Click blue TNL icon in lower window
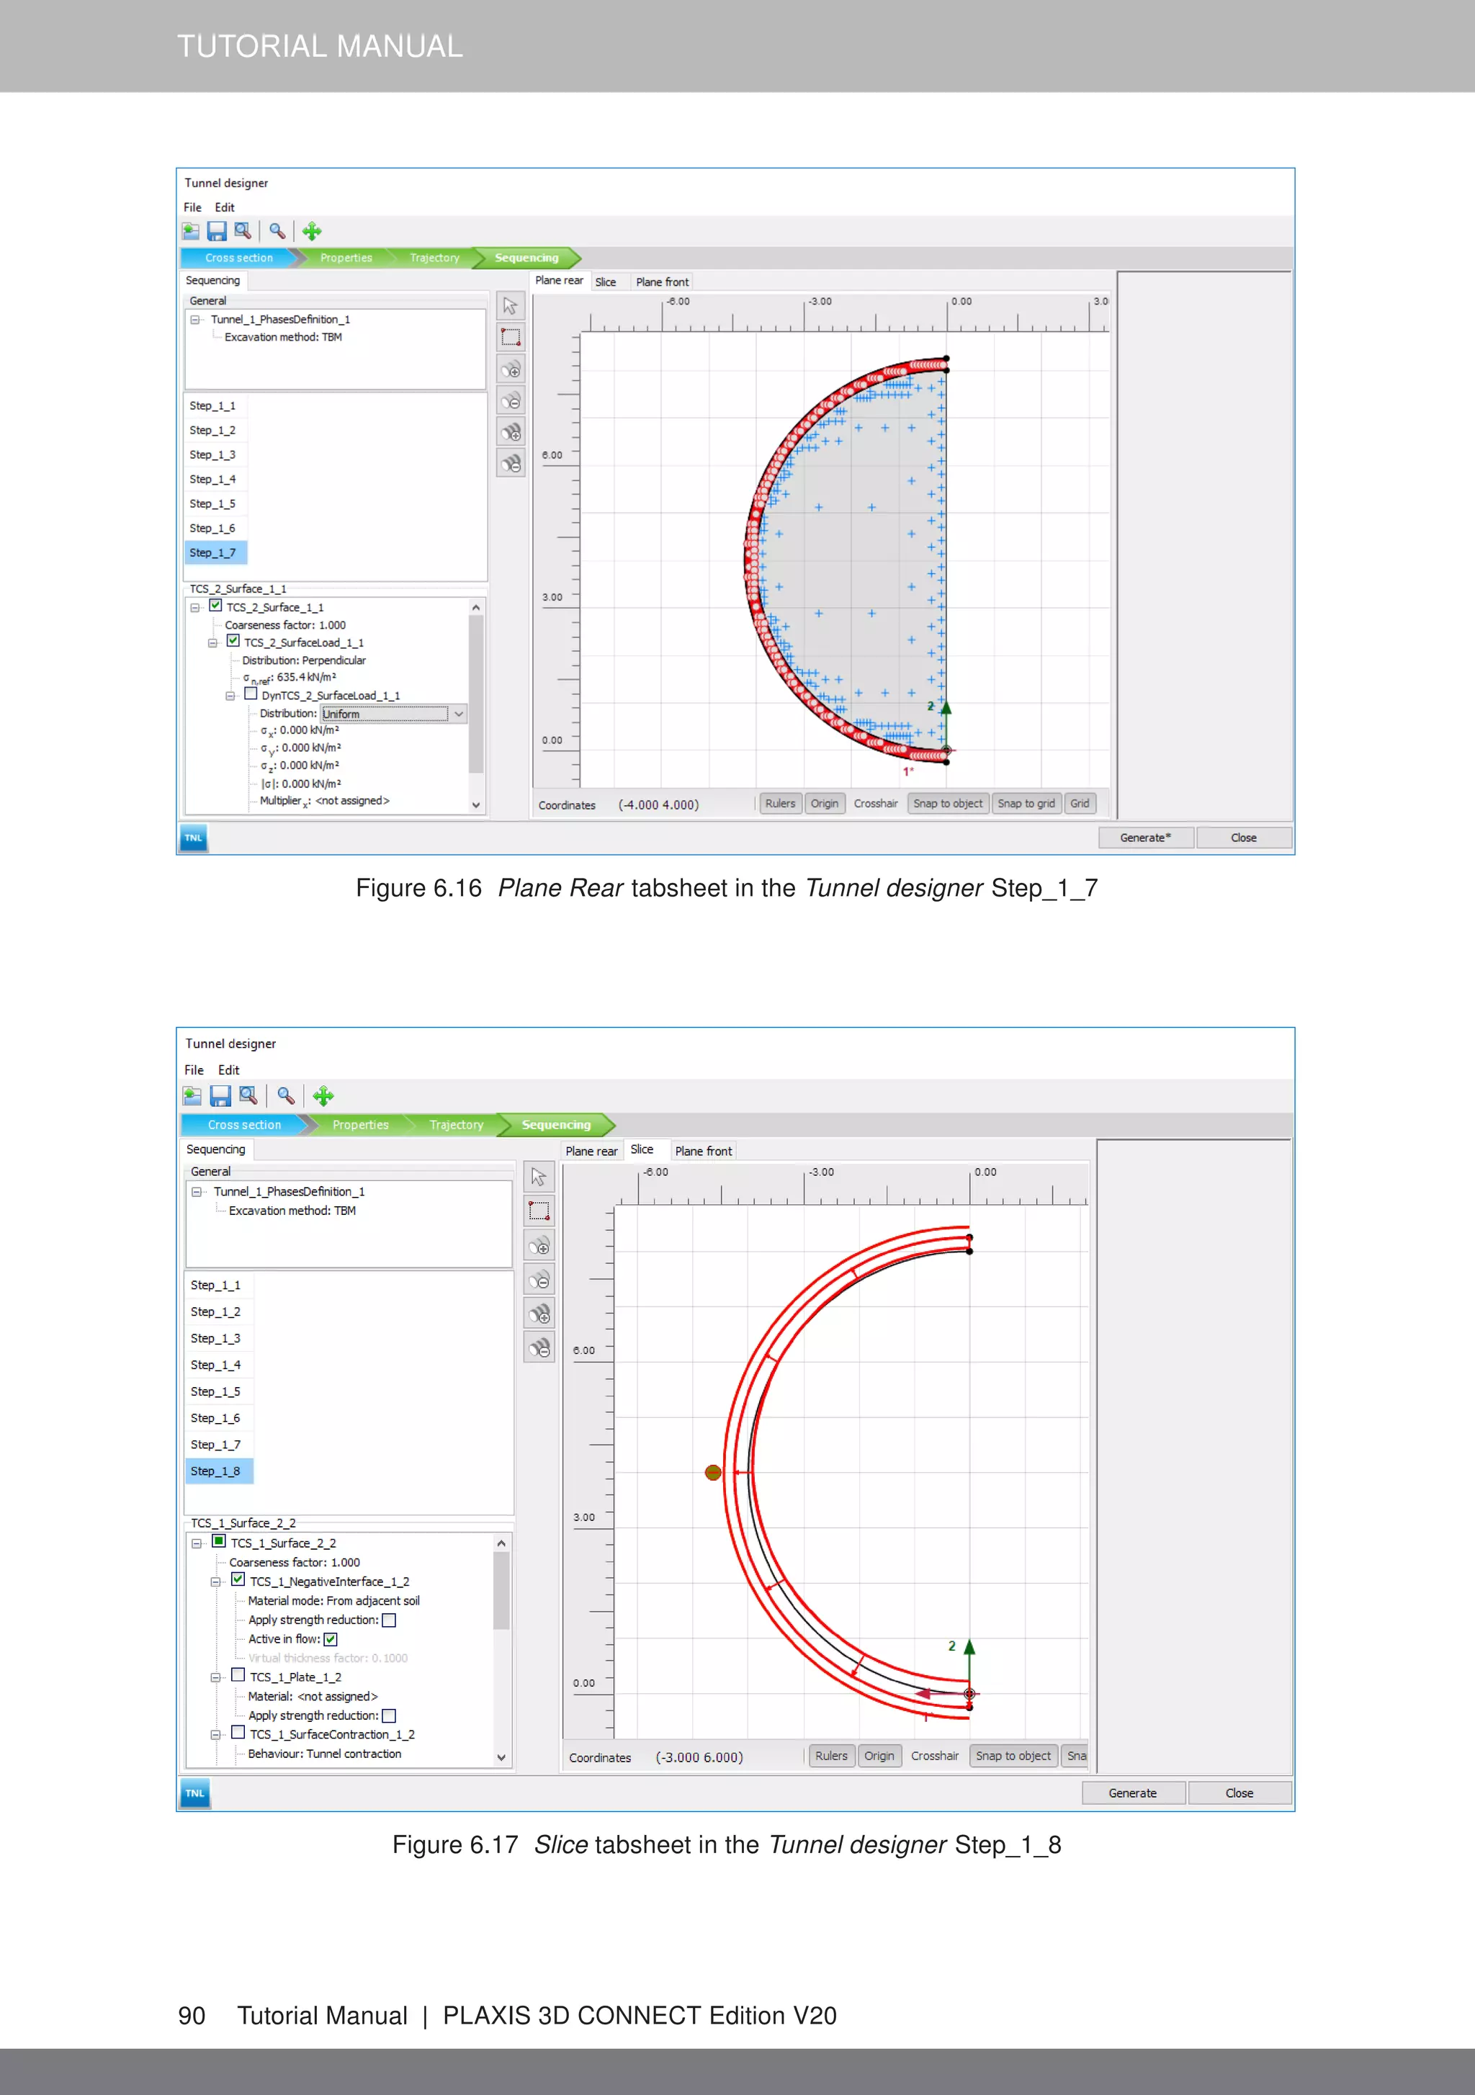 (194, 1793)
